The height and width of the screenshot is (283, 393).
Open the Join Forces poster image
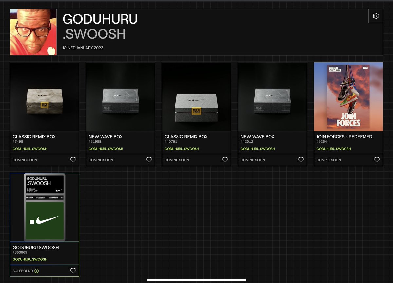pyautogui.click(x=348, y=97)
